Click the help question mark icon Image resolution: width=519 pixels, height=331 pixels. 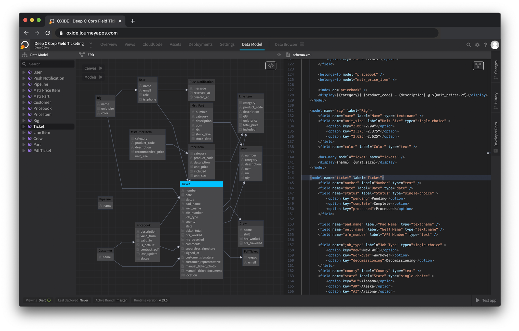click(x=485, y=45)
